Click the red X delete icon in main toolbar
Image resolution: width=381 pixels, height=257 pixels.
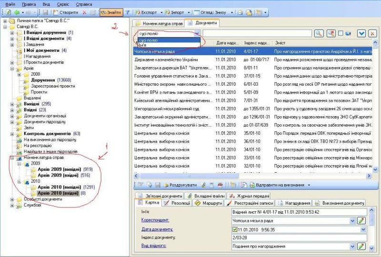[x=84, y=12]
